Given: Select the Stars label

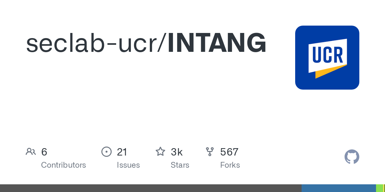Looking at the screenshot, I should pos(180,165).
